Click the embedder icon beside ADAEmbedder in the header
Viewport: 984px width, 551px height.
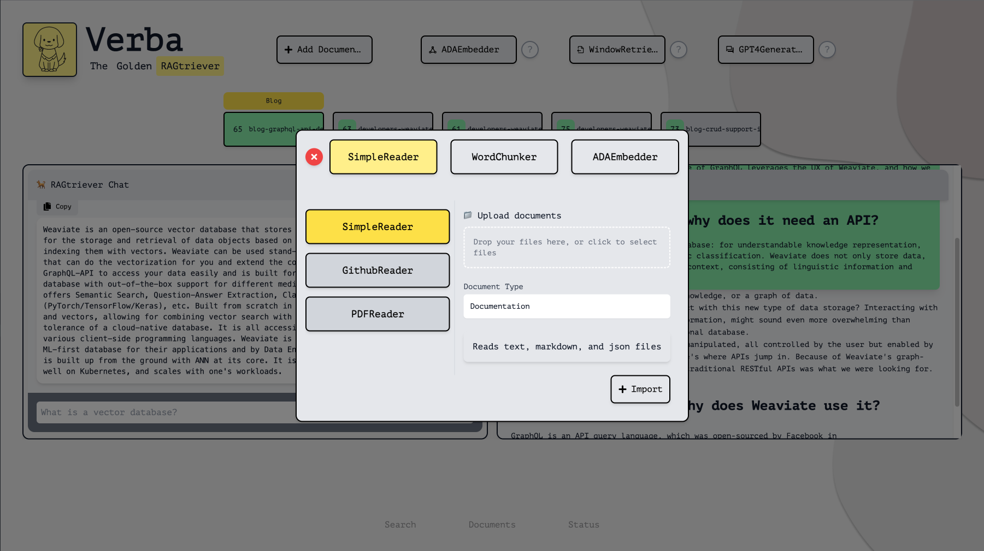433,50
